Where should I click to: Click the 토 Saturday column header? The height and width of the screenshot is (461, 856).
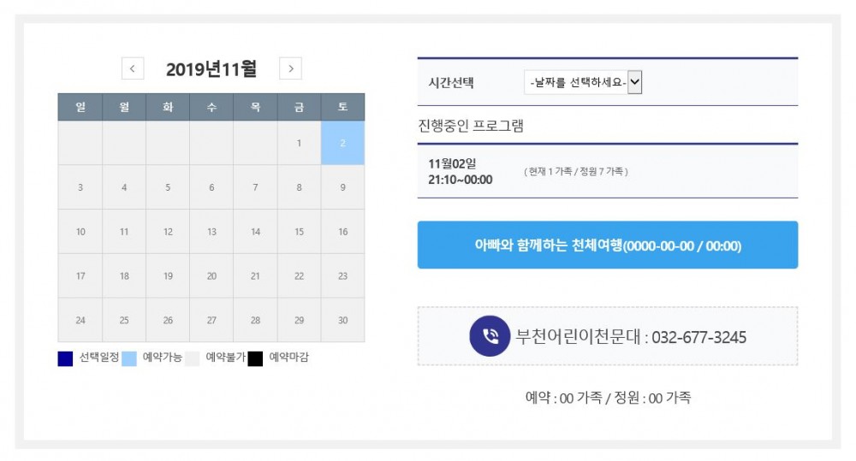pyautogui.click(x=342, y=107)
